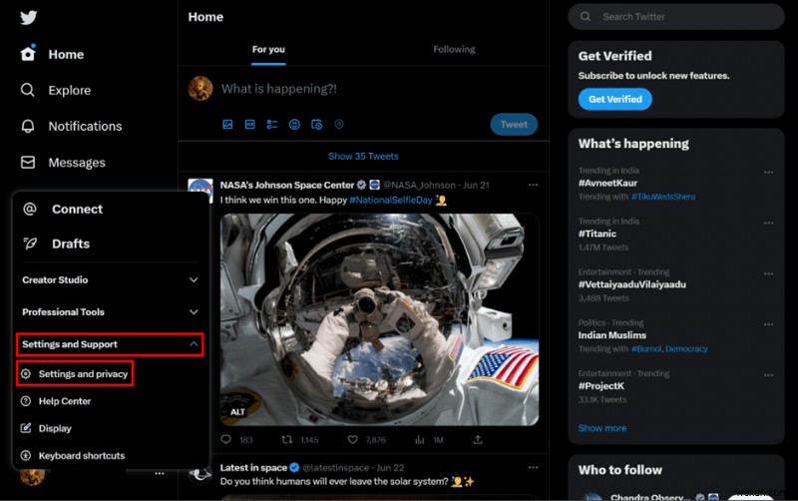Image resolution: width=798 pixels, height=501 pixels.
Task: Open Notifications in the sidebar
Action: 71,127
